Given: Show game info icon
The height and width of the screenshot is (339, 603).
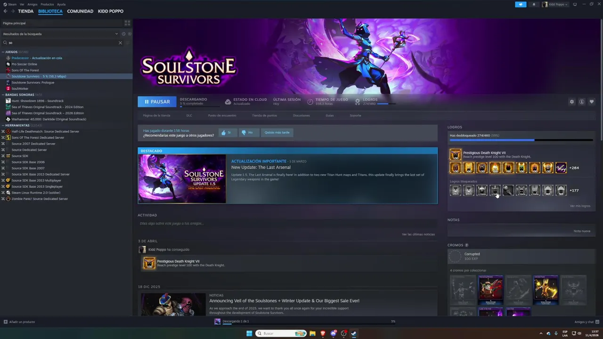Looking at the screenshot, I should click(x=582, y=102).
